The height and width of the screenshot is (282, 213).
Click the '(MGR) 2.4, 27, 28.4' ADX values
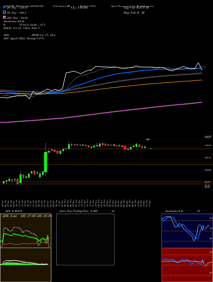click(43, 35)
